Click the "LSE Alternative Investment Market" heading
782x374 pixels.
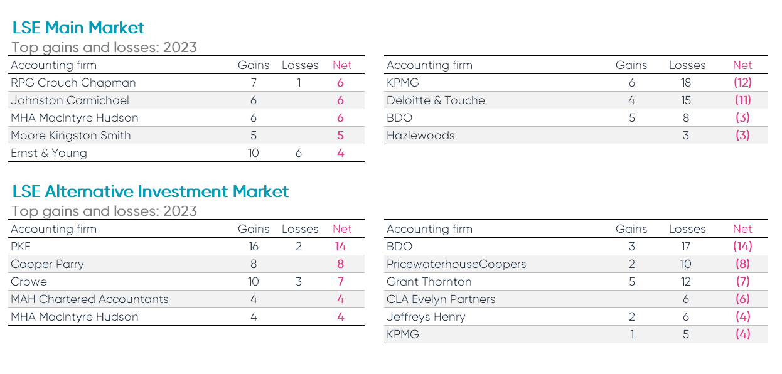coord(151,191)
